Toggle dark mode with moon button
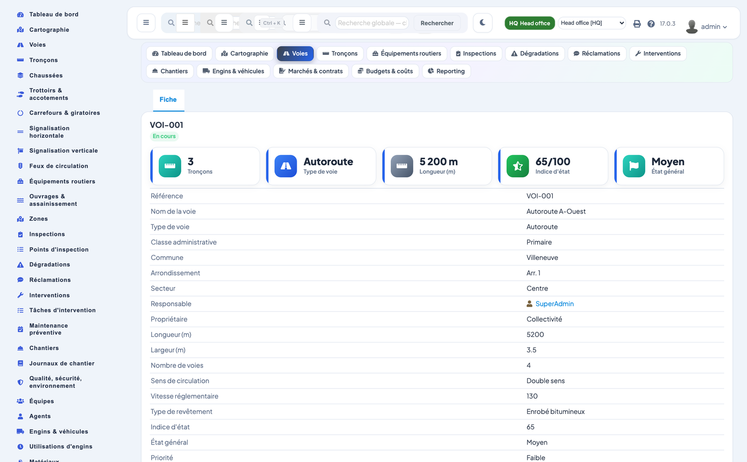Image resolution: width=747 pixels, height=462 pixels. coord(482,23)
